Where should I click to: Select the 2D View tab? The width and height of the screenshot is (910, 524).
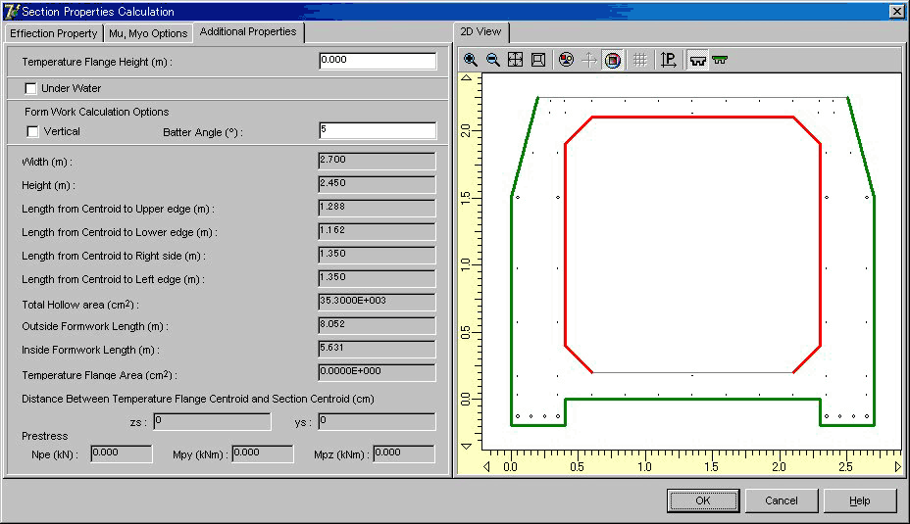coord(481,32)
